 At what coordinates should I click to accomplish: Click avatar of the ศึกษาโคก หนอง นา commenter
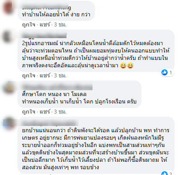tap(8, 87)
